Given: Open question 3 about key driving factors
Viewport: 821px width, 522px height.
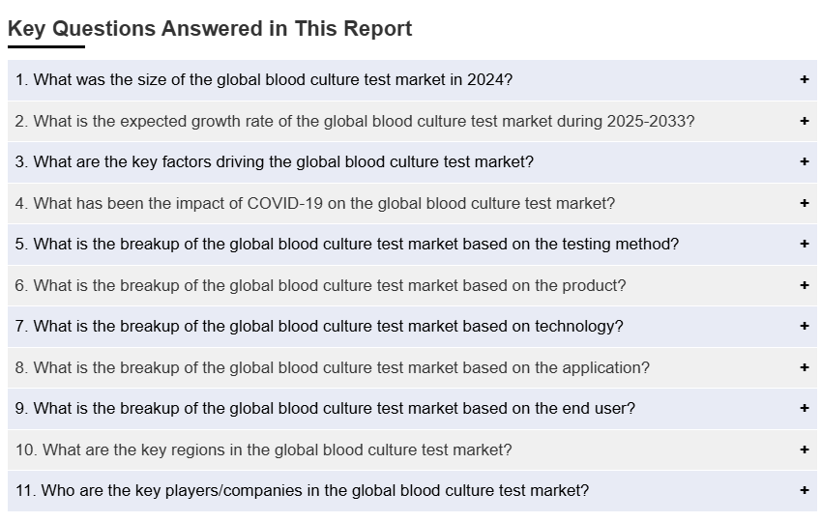Looking at the screenshot, I should [274, 162].
